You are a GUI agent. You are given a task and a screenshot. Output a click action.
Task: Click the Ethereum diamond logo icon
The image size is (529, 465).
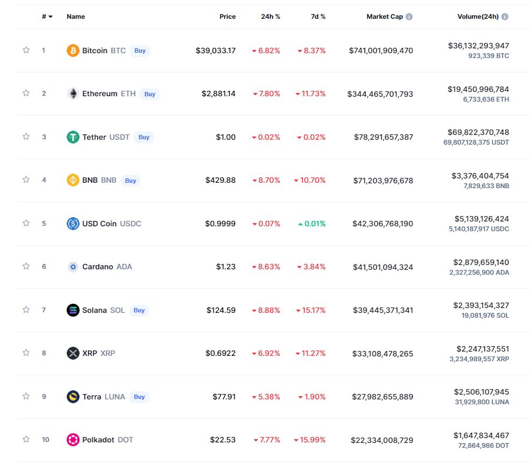(73, 94)
